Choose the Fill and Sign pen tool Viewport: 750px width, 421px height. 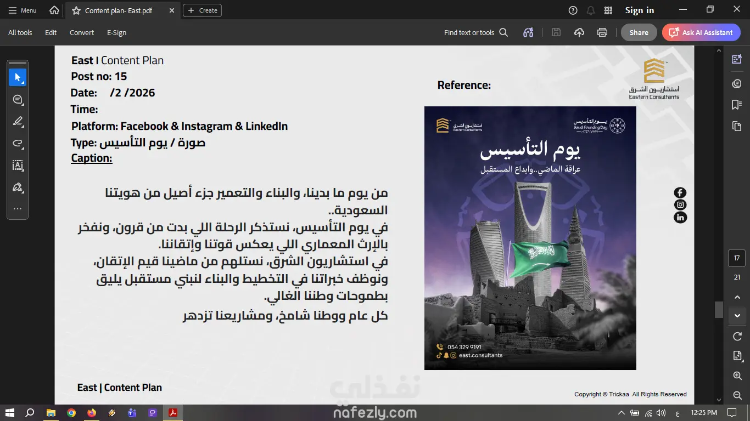click(x=18, y=187)
